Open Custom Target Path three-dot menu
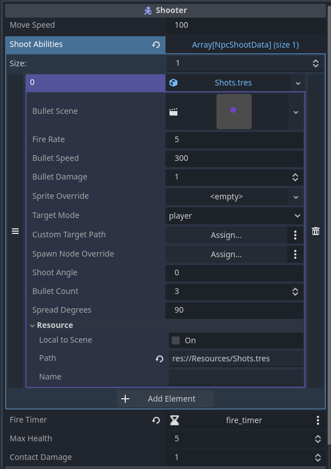The width and height of the screenshot is (331, 469). [295, 235]
